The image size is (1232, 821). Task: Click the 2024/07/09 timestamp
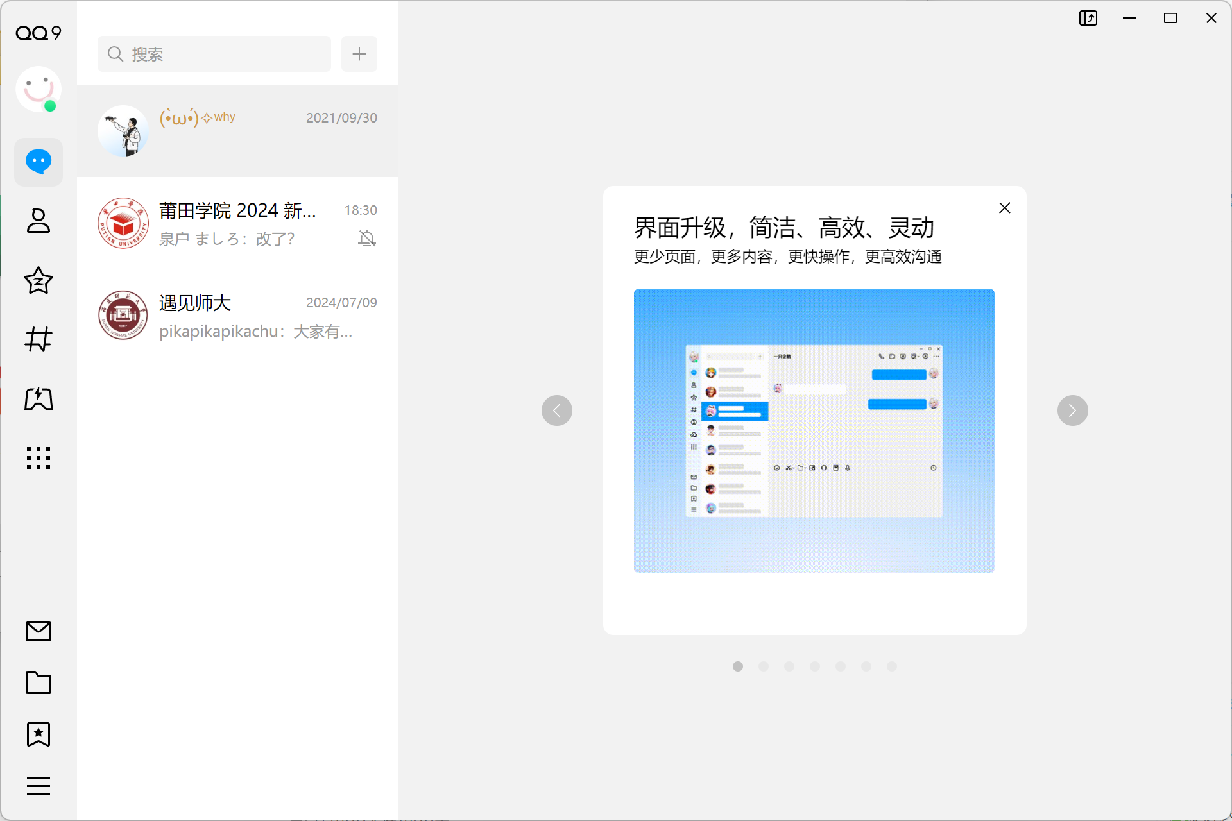341,303
